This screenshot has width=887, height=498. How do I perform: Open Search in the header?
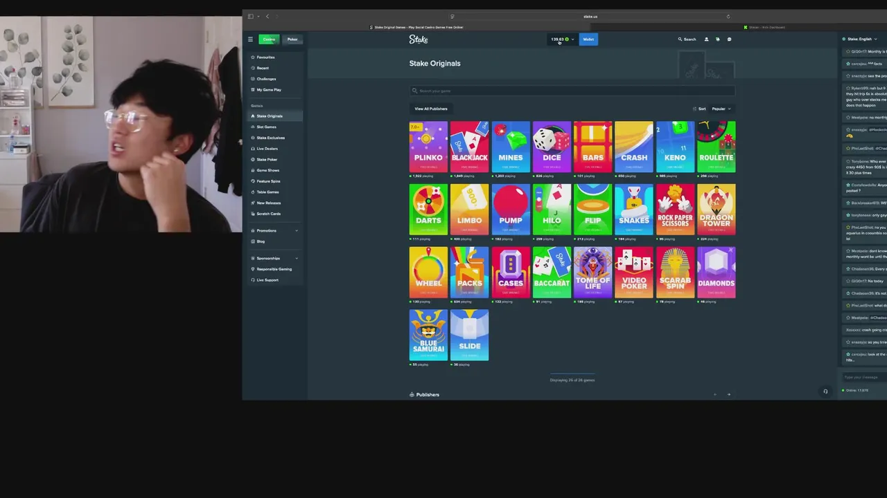687,39
